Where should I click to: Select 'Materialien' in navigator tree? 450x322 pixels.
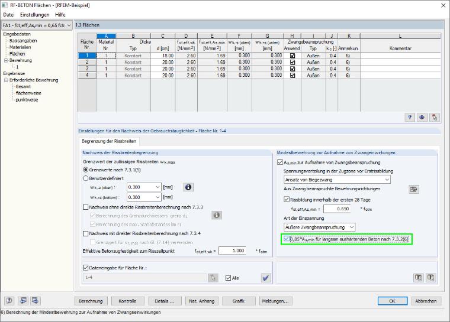(20, 47)
